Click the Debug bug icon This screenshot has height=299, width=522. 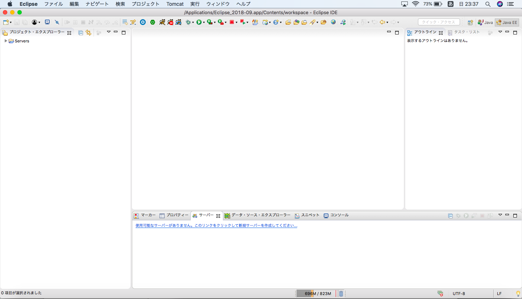click(188, 22)
